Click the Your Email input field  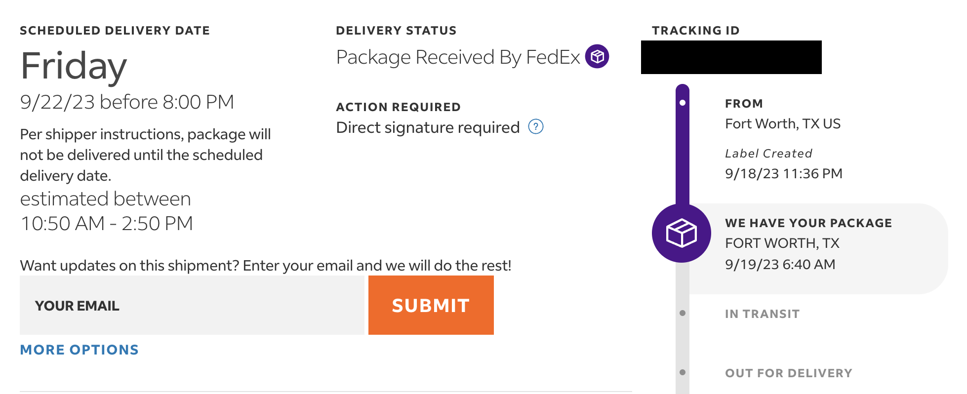coord(192,305)
